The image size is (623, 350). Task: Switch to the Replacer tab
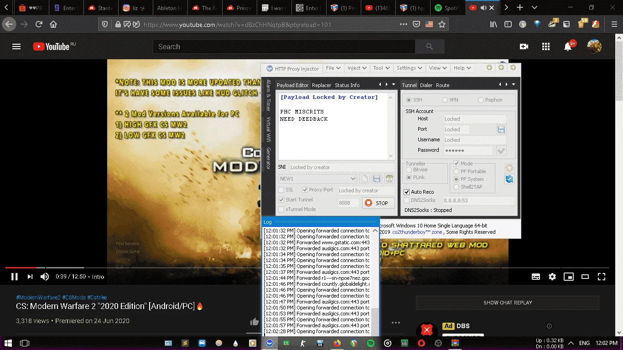click(322, 85)
